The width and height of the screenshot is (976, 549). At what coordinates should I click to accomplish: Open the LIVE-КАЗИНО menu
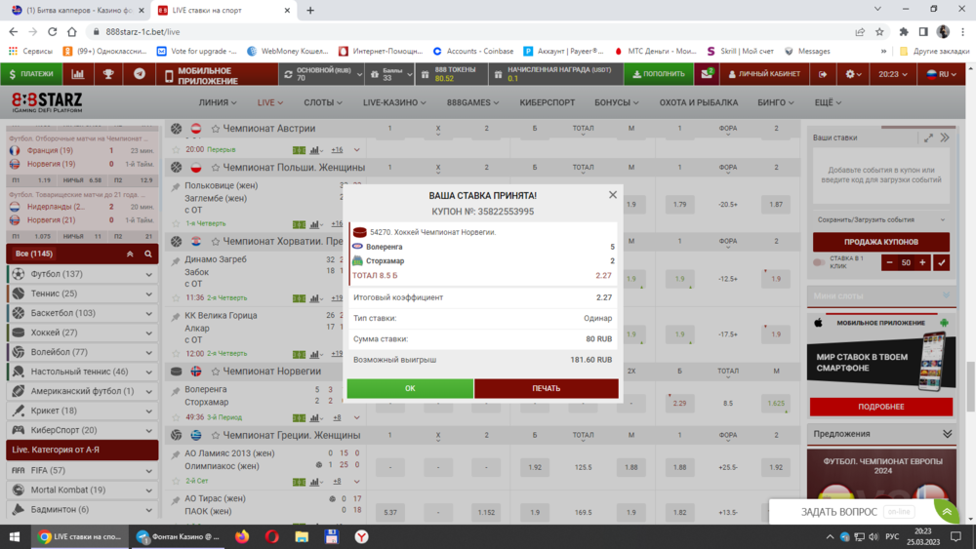(394, 102)
